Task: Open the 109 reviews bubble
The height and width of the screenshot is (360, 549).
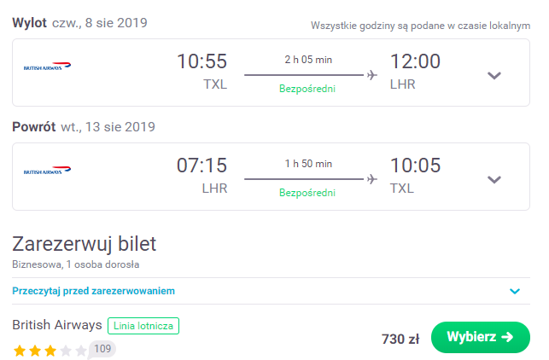Action: 102,349
